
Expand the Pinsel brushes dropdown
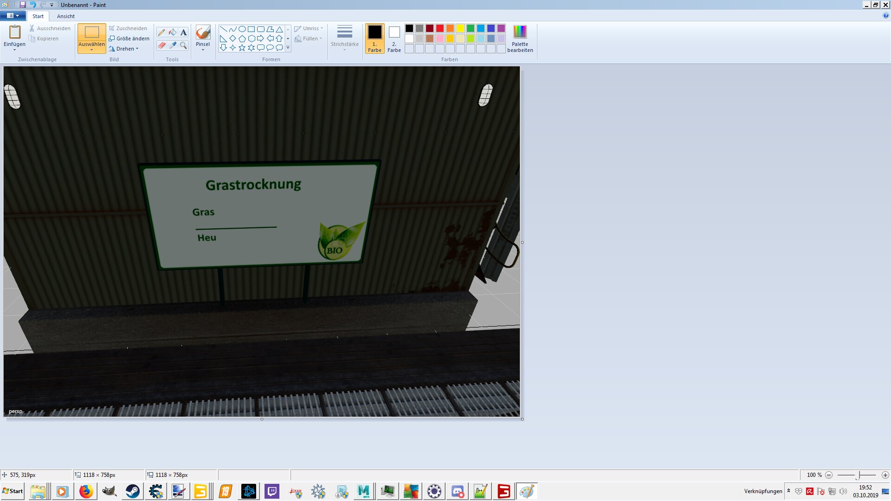coord(203,50)
